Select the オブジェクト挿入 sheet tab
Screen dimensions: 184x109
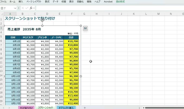coord(66,108)
